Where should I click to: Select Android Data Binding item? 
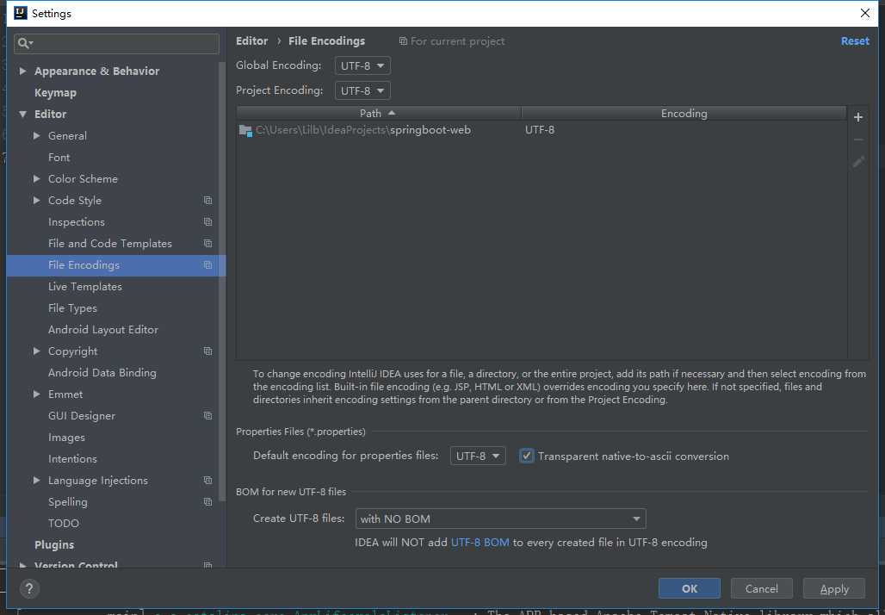[102, 373]
